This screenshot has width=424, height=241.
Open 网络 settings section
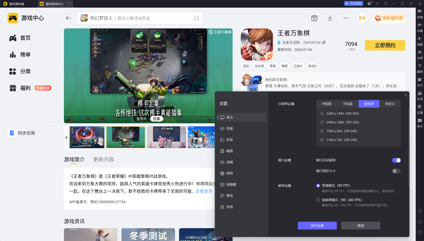242,173
